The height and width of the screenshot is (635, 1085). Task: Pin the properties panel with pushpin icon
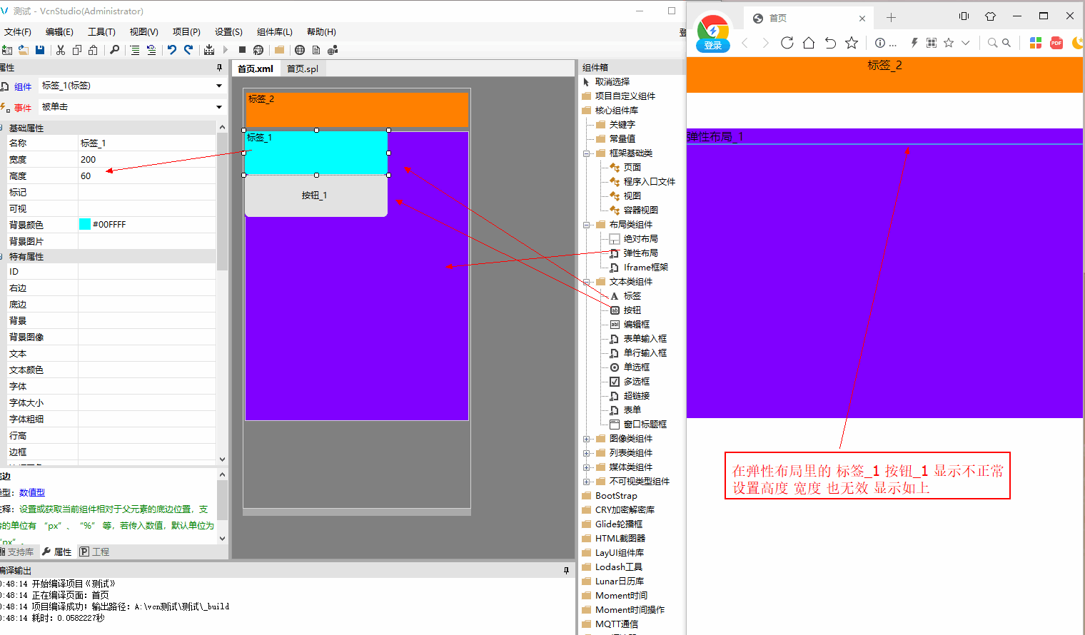click(219, 68)
